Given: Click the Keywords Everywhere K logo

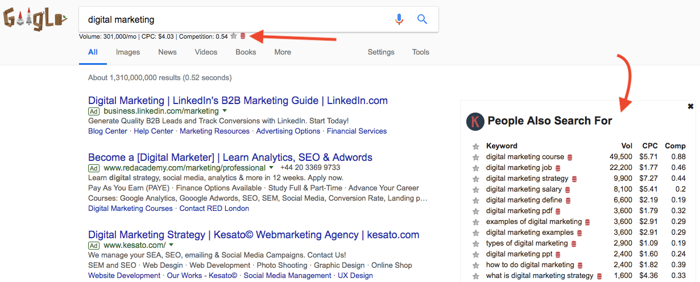Looking at the screenshot, I should (x=475, y=121).
